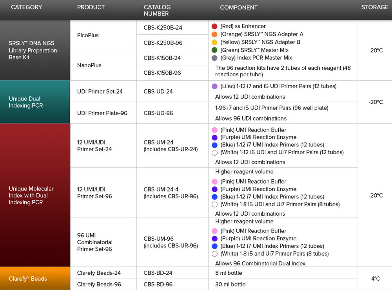
Task: Click the -20°C storage value for Base Kit
Action: coord(376,50)
